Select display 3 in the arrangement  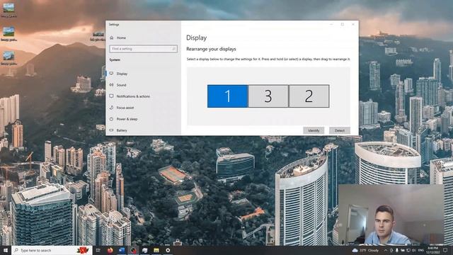pos(268,96)
